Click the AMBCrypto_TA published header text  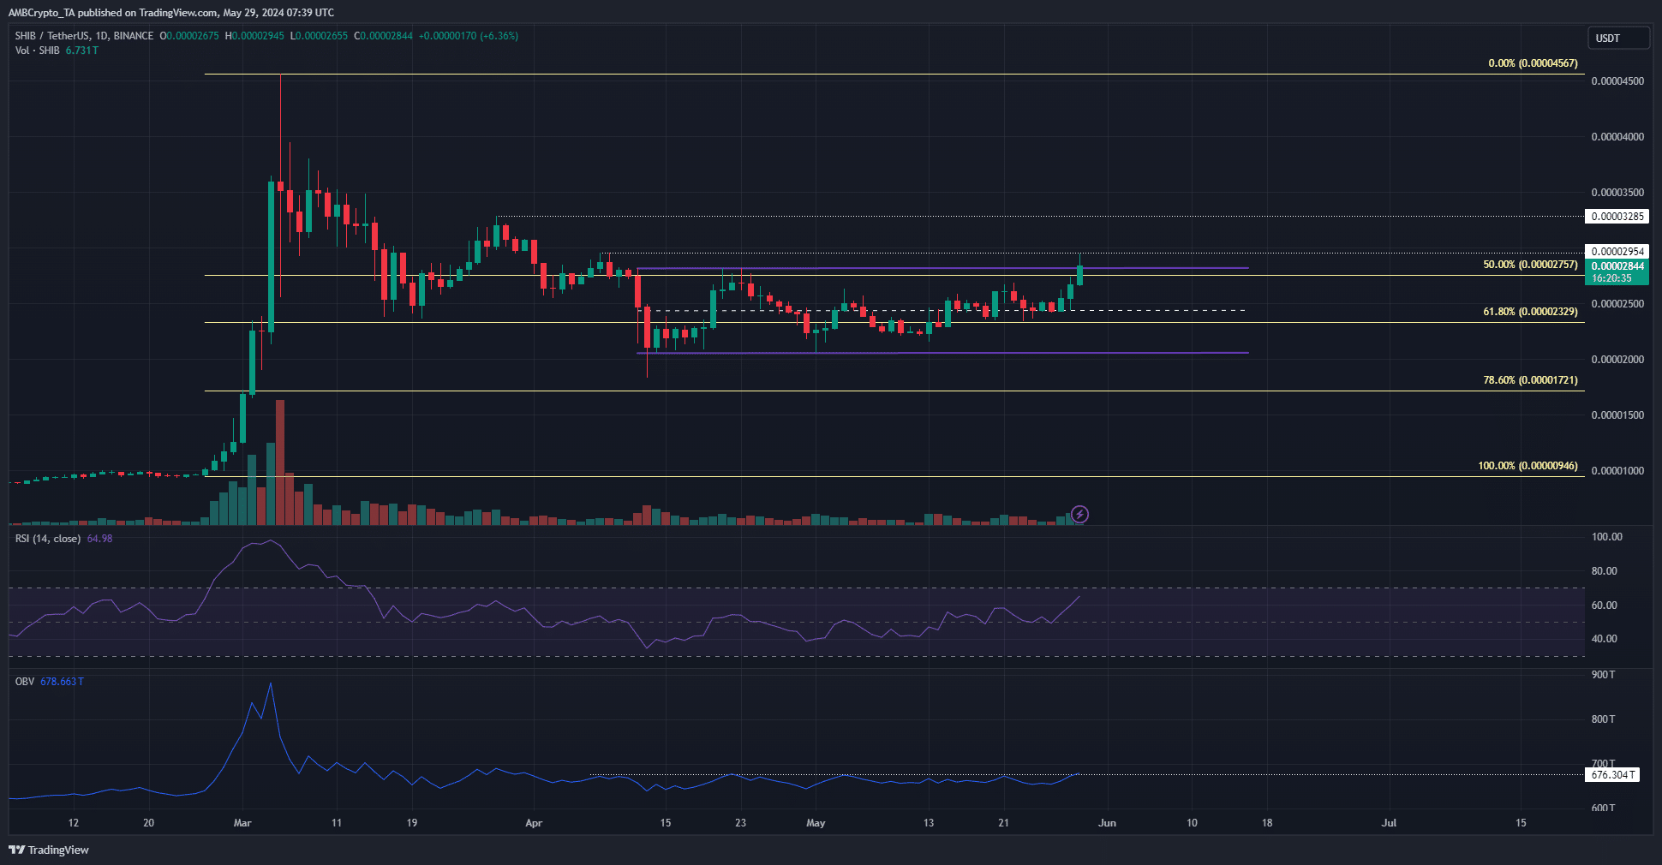171,13
